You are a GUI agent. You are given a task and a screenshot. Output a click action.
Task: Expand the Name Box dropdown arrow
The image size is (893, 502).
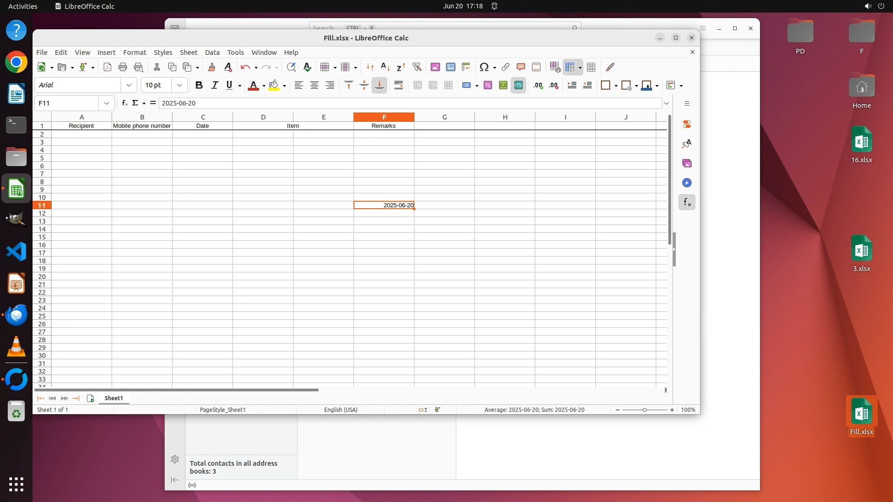[x=107, y=103]
